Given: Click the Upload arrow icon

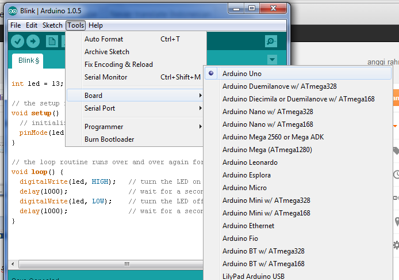Looking at the screenshot, I should [x=33, y=41].
